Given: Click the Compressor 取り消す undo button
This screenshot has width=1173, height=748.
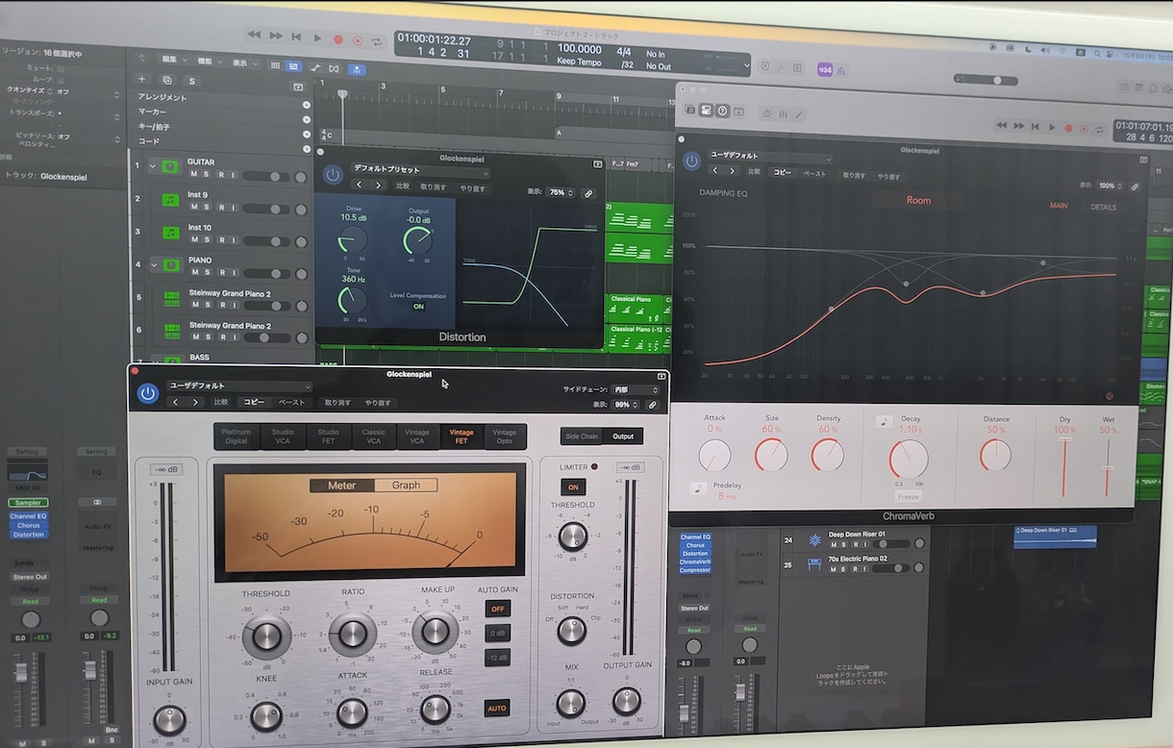Looking at the screenshot, I should coord(337,403).
